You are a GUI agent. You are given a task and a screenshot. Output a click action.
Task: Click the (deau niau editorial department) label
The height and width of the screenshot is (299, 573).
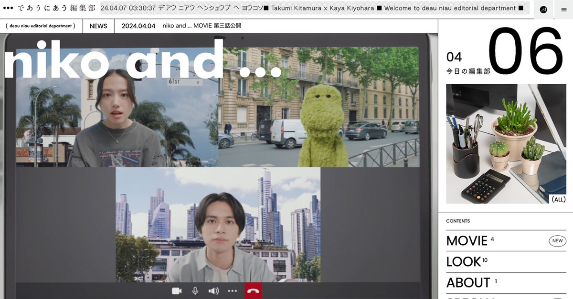click(41, 26)
